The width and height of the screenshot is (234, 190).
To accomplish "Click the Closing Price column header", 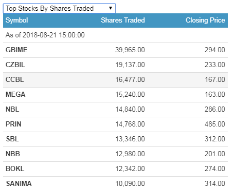I will click(205, 20).
